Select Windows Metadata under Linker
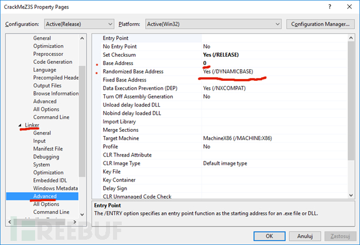Screen dimensions: 360x245 click(56, 188)
